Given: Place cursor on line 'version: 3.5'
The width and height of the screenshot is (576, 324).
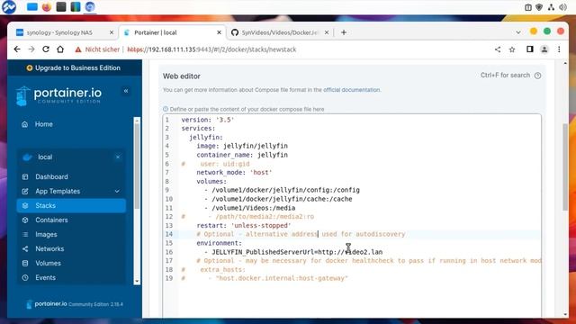Looking at the screenshot, I should [208, 120].
